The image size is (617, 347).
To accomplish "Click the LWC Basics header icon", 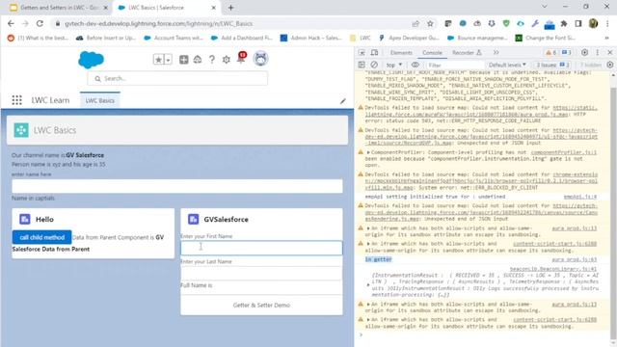I will pyautogui.click(x=21, y=130).
